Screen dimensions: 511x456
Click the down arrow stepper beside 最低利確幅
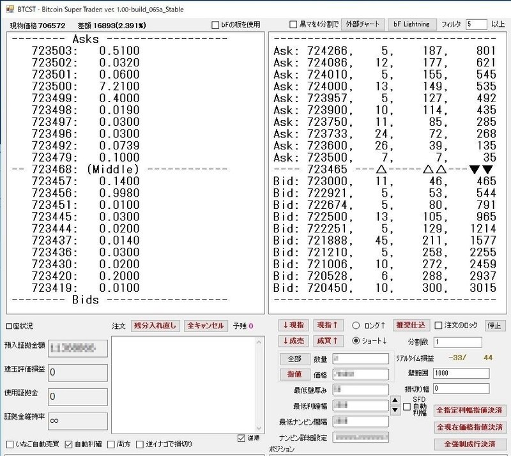coord(395,410)
